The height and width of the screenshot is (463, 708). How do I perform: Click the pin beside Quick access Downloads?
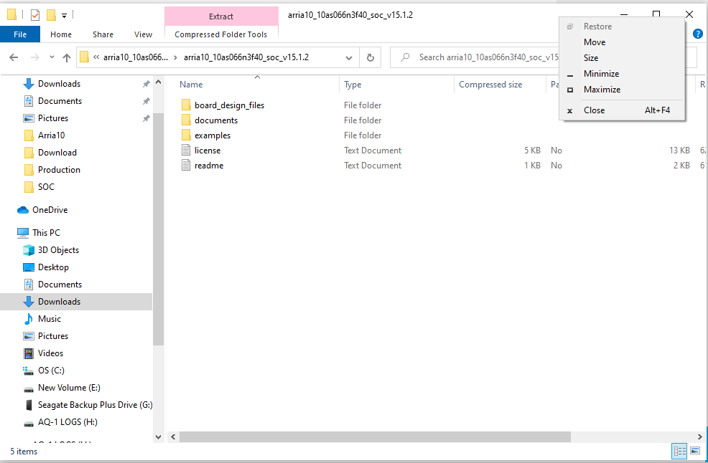(x=146, y=84)
